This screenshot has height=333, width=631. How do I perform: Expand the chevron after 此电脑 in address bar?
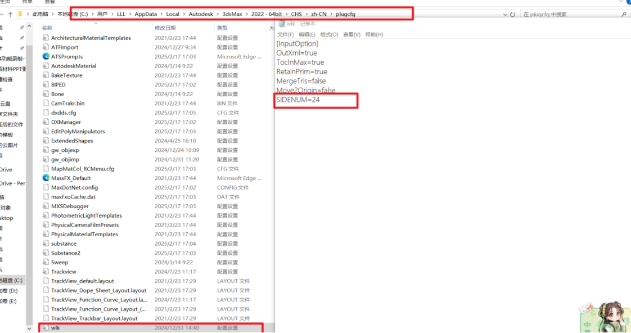point(53,14)
